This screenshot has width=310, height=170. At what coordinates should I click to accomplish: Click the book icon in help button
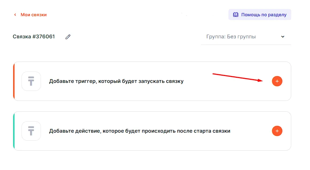(x=236, y=15)
